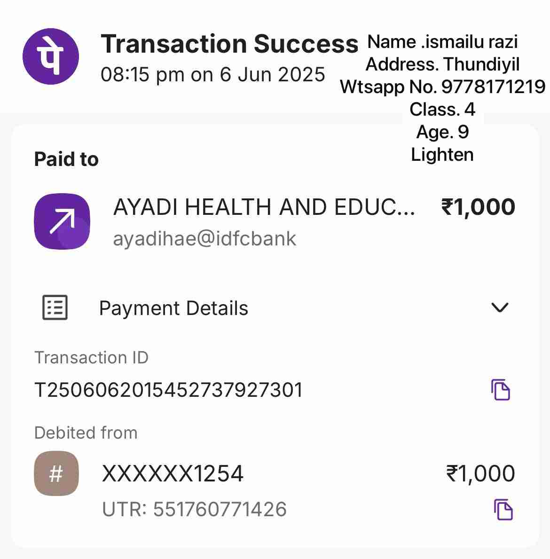Click the ₹1,000 amount beside the debited account
550x559 pixels.
click(480, 474)
